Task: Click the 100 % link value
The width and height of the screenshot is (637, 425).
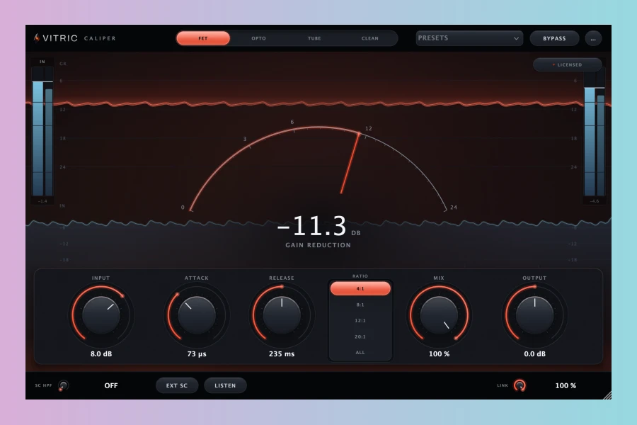Action: coord(566,385)
